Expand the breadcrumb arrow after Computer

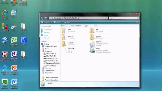coord(63,18)
